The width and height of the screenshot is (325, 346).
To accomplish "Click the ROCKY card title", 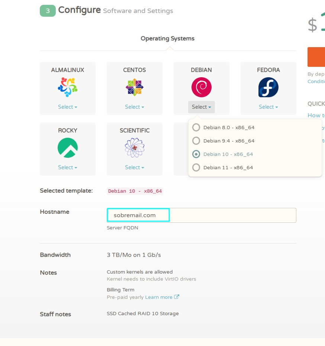I will point(68,130).
